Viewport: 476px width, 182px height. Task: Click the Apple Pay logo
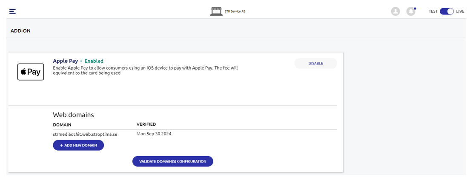pyautogui.click(x=31, y=72)
